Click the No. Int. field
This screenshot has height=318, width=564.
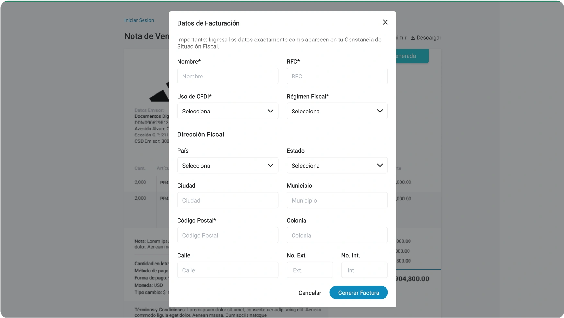364,270
